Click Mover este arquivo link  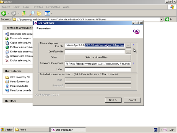click(18, 38)
